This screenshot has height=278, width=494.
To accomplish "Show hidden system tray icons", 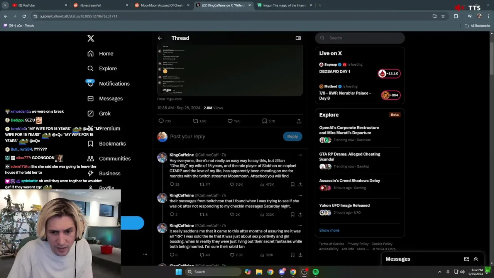I will pos(440,272).
